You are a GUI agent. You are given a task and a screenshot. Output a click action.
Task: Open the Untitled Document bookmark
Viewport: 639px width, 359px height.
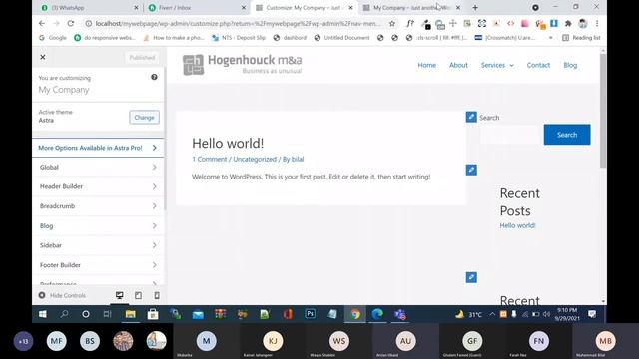[341, 38]
